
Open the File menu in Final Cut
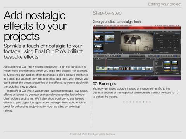coord(105,25)
